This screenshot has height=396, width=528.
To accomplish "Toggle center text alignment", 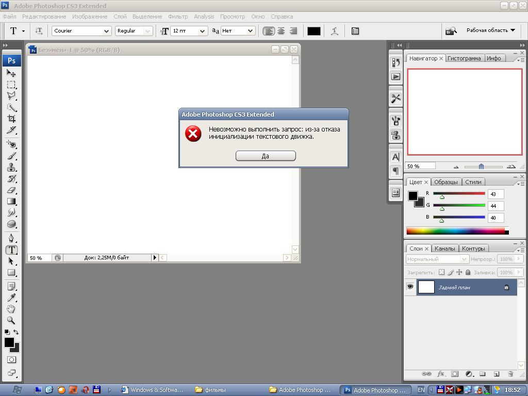I will point(281,31).
